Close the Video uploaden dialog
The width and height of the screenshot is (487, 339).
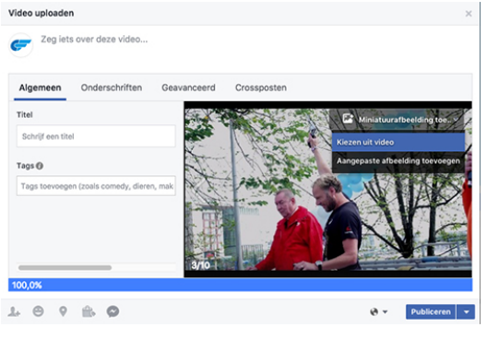pyautogui.click(x=469, y=14)
